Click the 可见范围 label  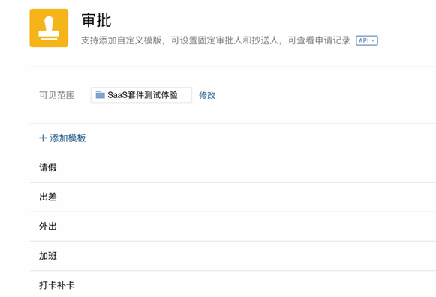[x=57, y=96]
